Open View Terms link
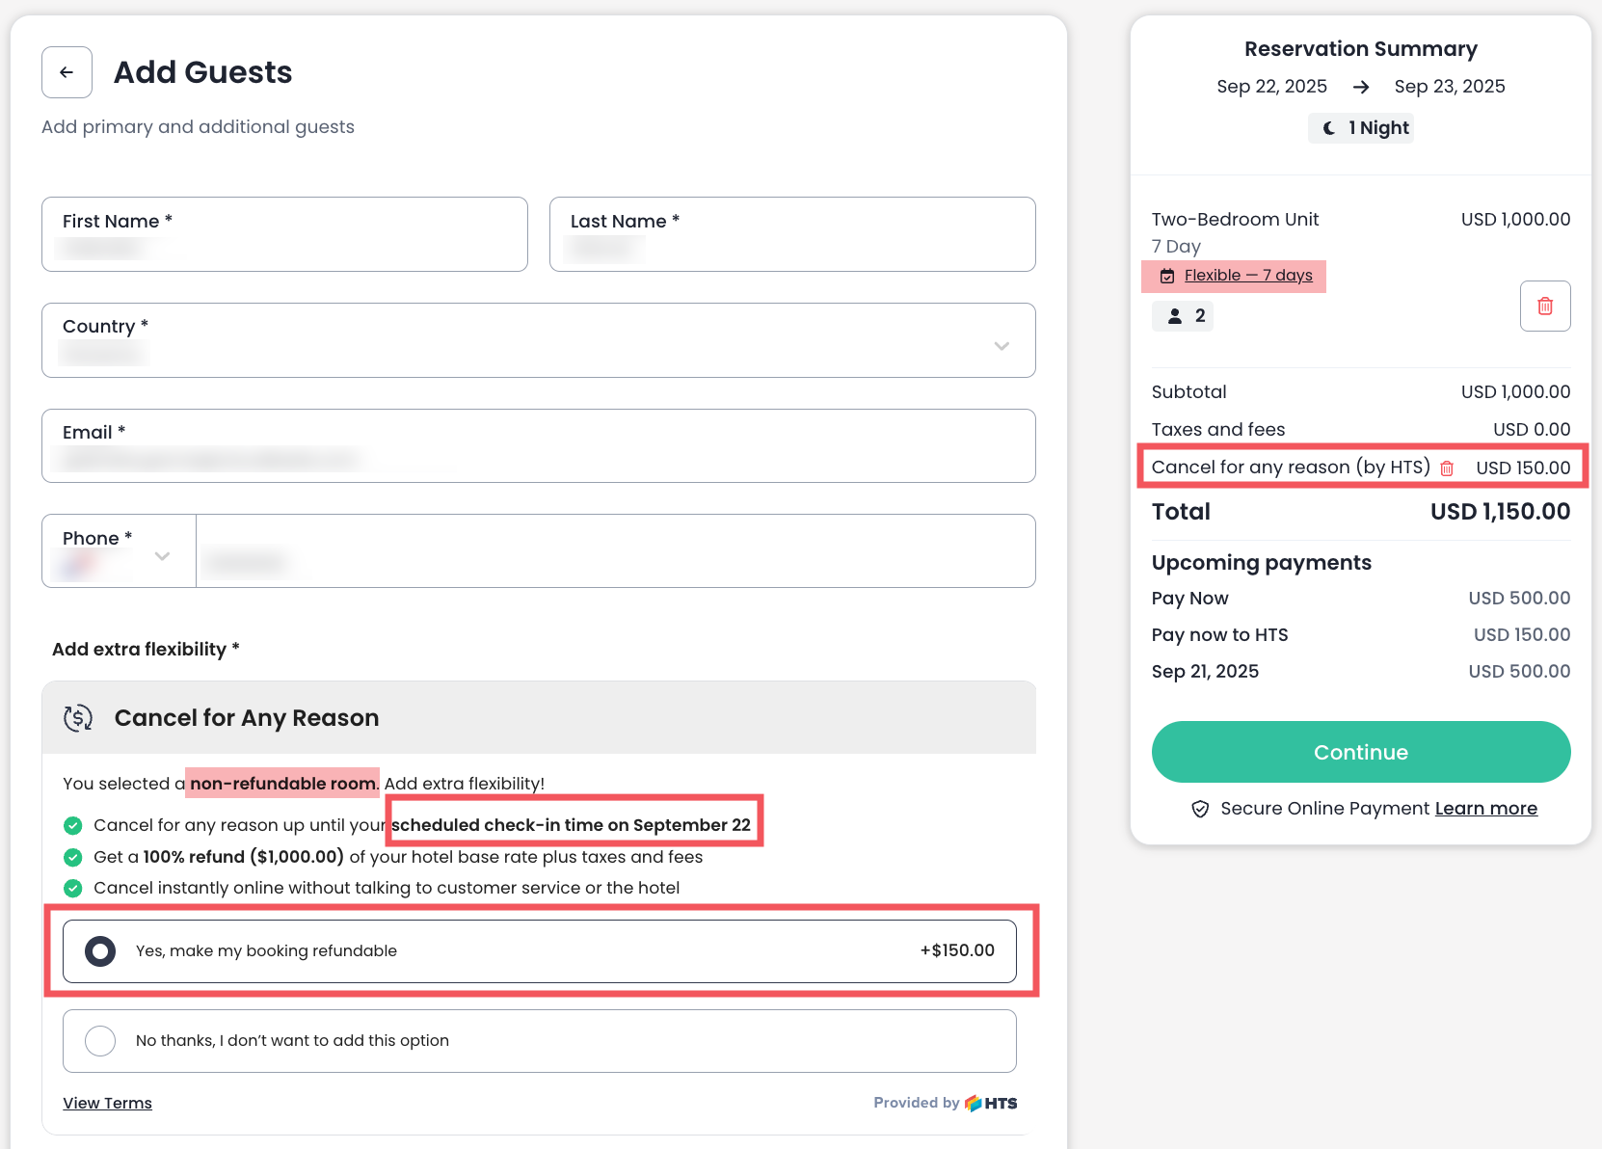The height and width of the screenshot is (1149, 1602). (x=107, y=1104)
